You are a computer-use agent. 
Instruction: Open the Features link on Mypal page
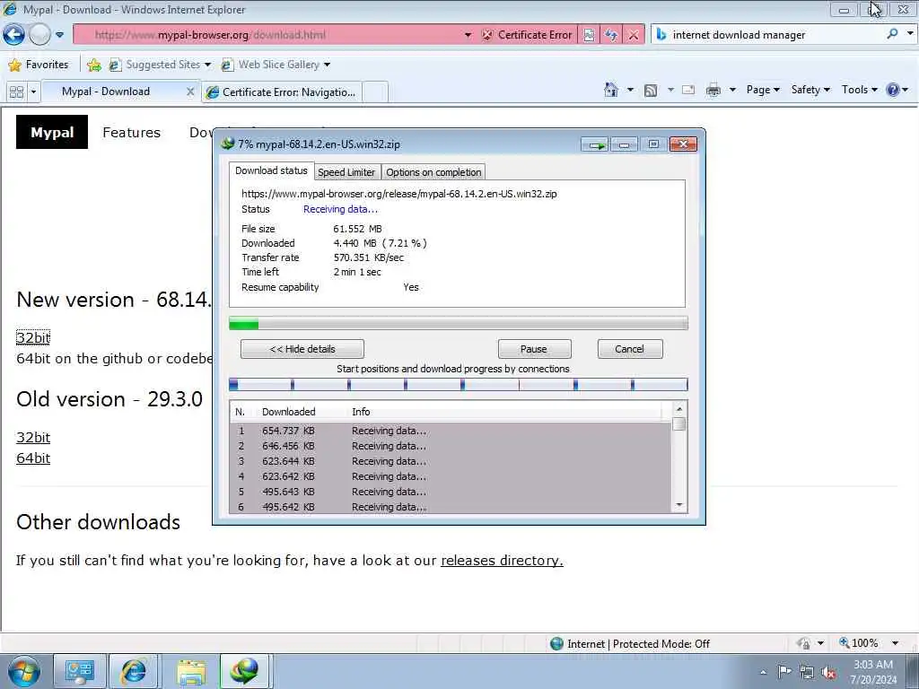131,133
